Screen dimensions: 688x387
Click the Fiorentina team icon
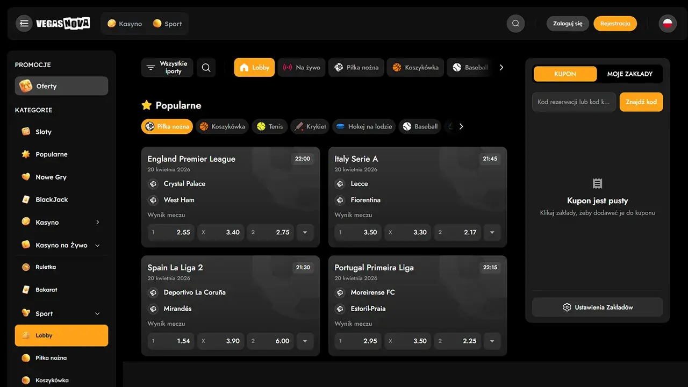(x=340, y=200)
